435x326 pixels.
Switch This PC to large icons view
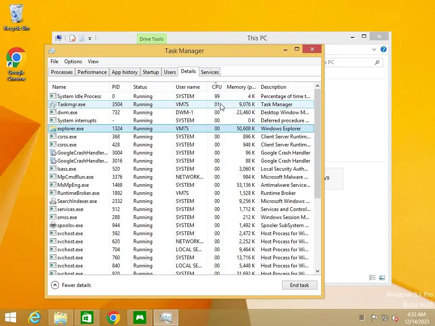tap(382, 278)
